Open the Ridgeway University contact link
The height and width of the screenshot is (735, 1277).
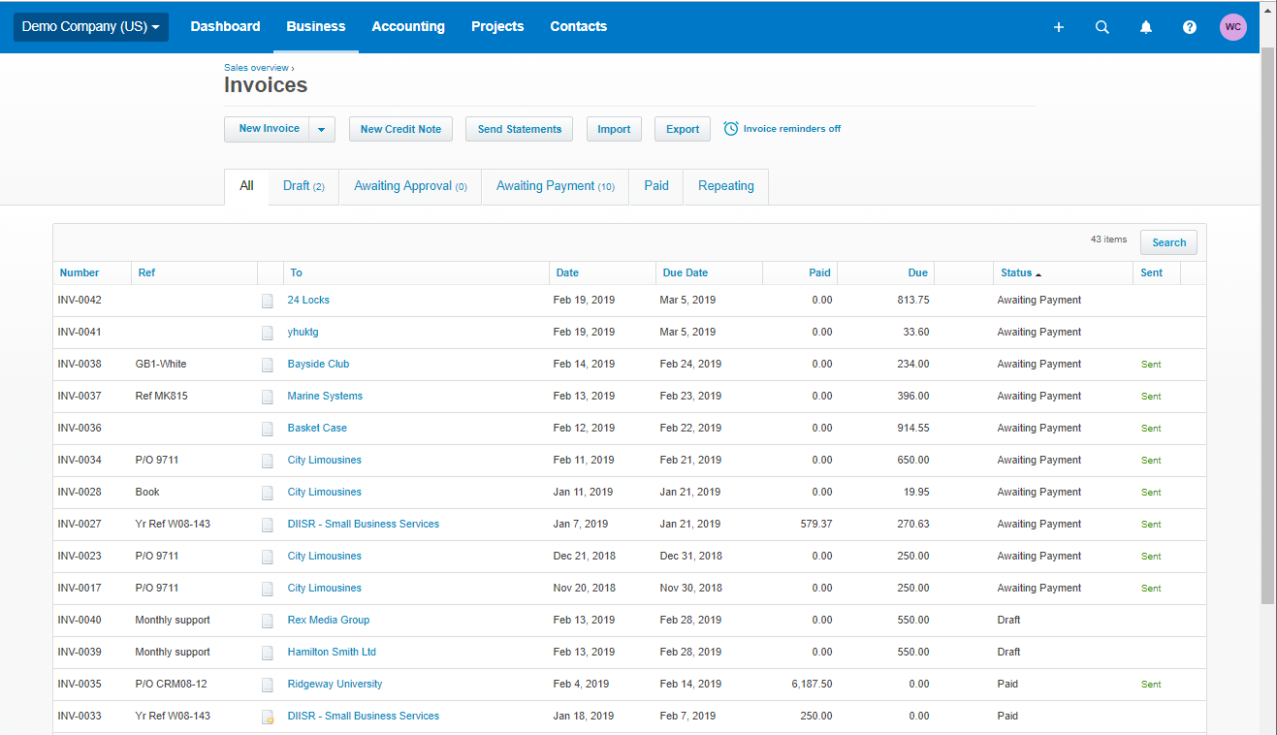pyautogui.click(x=335, y=685)
